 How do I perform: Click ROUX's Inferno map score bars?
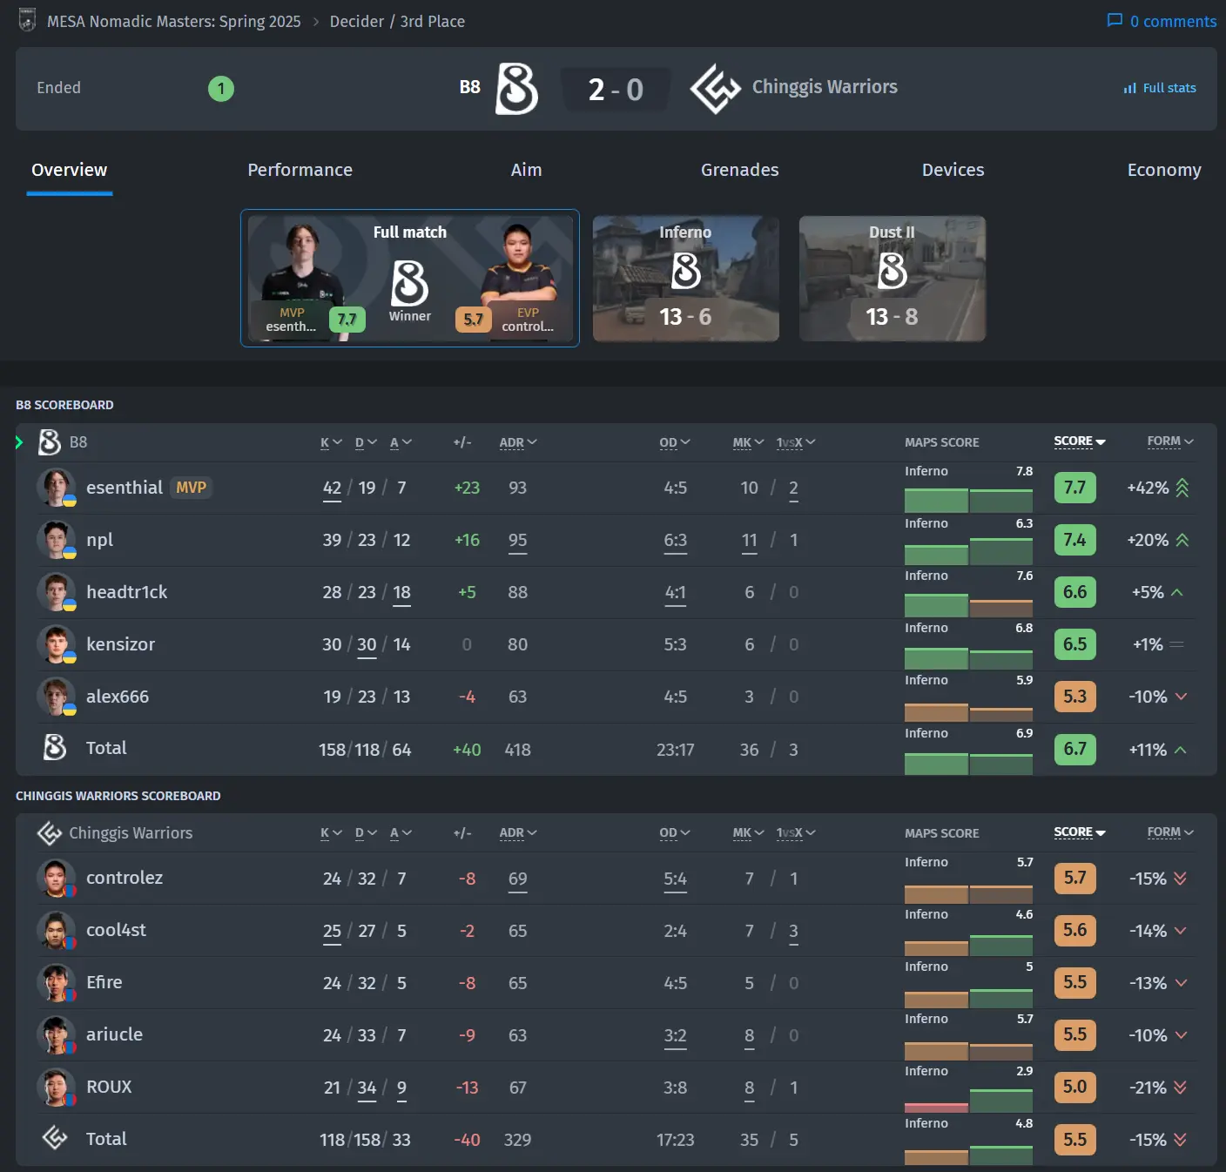click(x=968, y=1101)
